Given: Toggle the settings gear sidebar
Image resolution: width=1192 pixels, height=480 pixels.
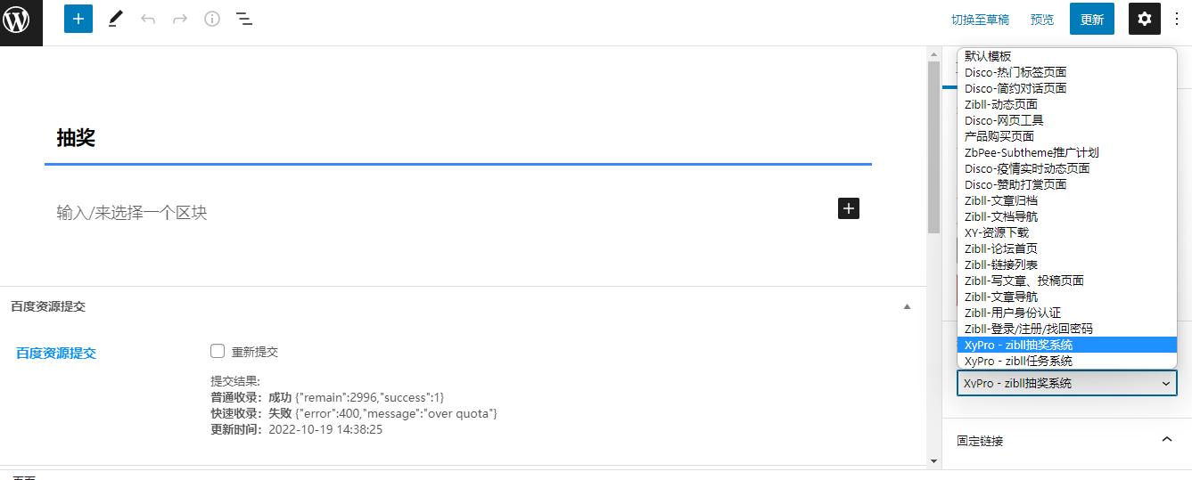Looking at the screenshot, I should pos(1145,19).
